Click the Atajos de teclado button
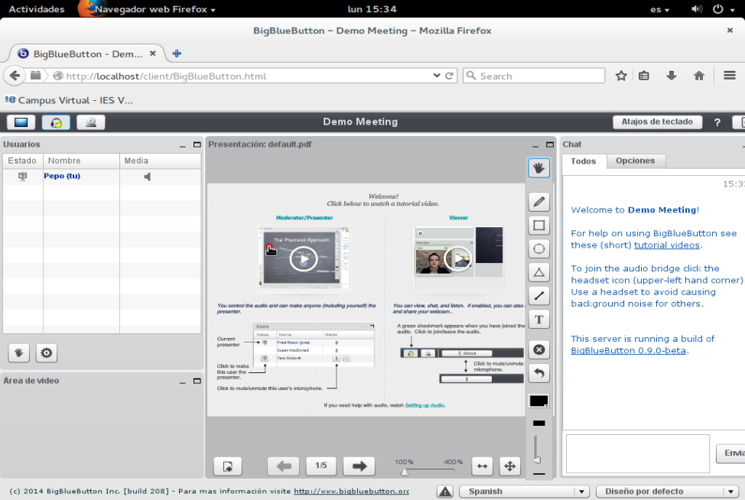Image resolution: width=745 pixels, height=500 pixels. tap(656, 122)
